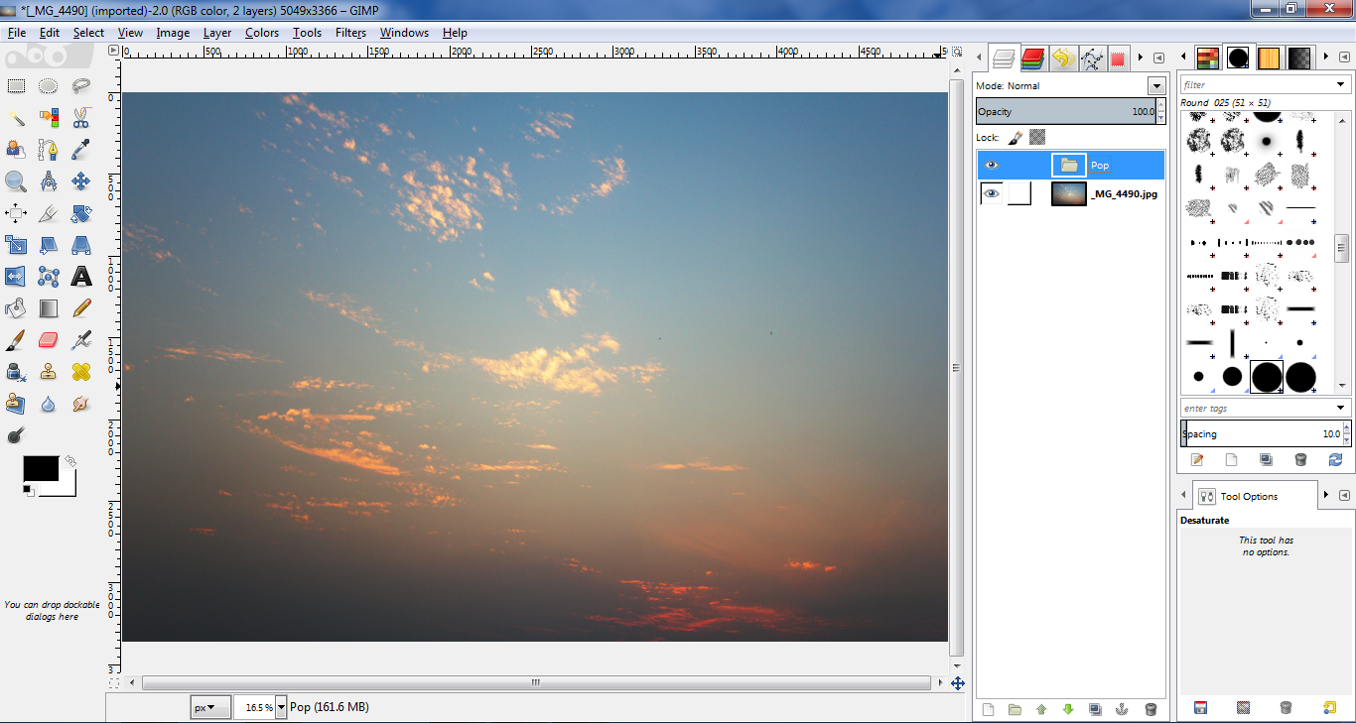Image resolution: width=1356 pixels, height=723 pixels.
Task: Select the Move tool
Action: tap(81, 181)
